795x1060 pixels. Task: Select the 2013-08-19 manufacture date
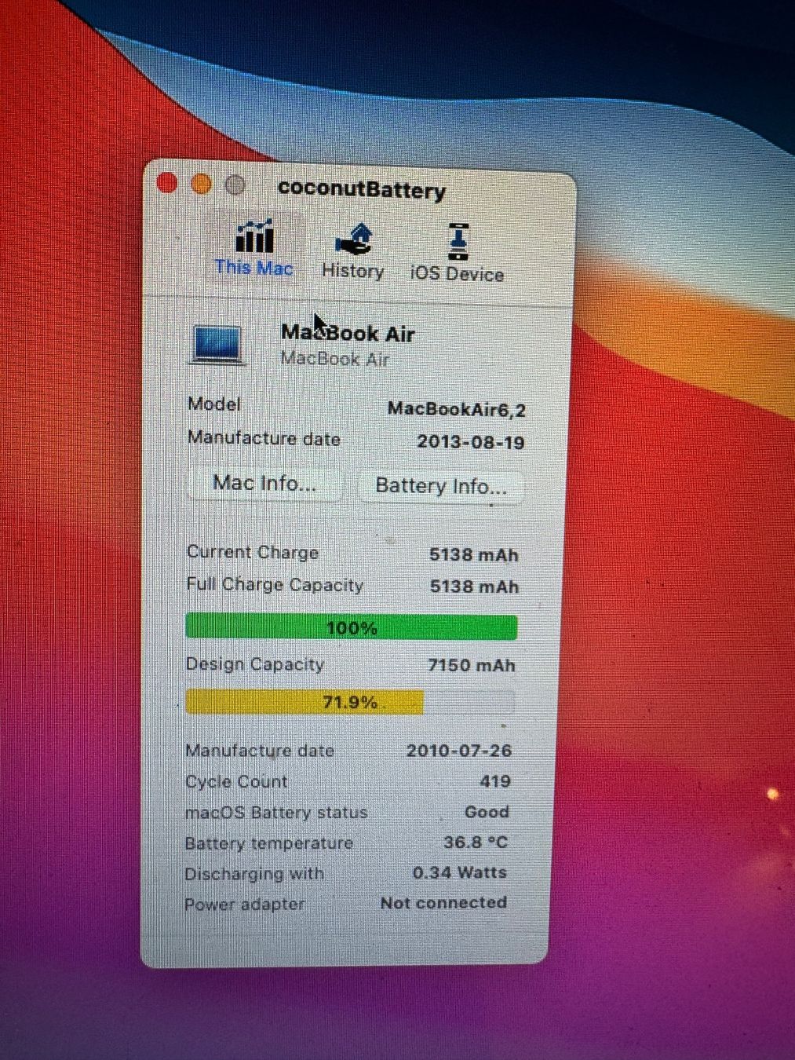click(470, 442)
